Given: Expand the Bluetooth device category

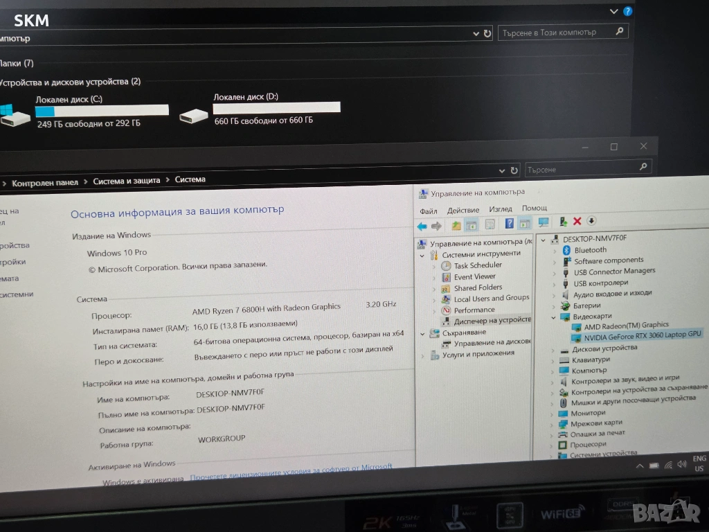Looking at the screenshot, I should 554,250.
